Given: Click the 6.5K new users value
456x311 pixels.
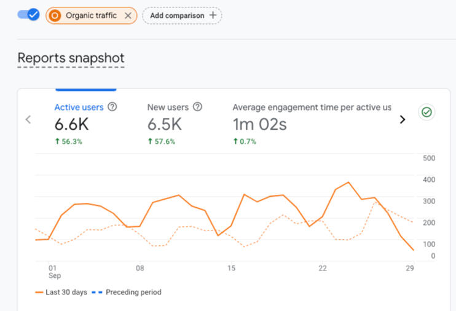Looking at the screenshot, I should (x=164, y=125).
